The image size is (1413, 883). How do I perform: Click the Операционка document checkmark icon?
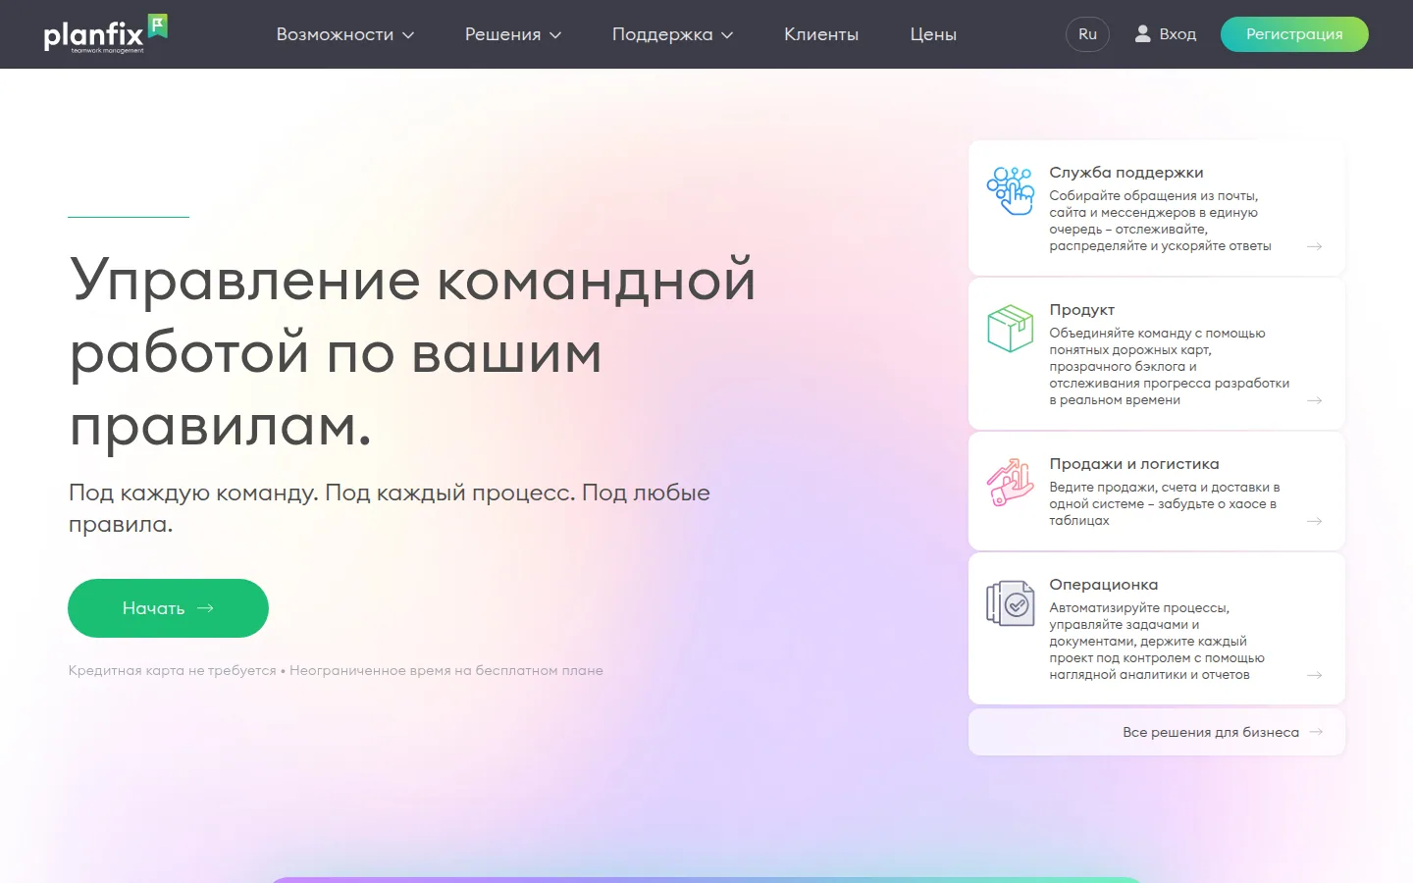1011,602
